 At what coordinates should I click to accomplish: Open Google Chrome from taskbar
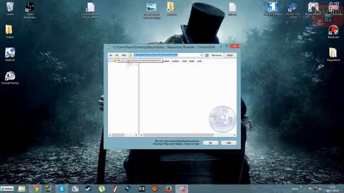[35, 189]
